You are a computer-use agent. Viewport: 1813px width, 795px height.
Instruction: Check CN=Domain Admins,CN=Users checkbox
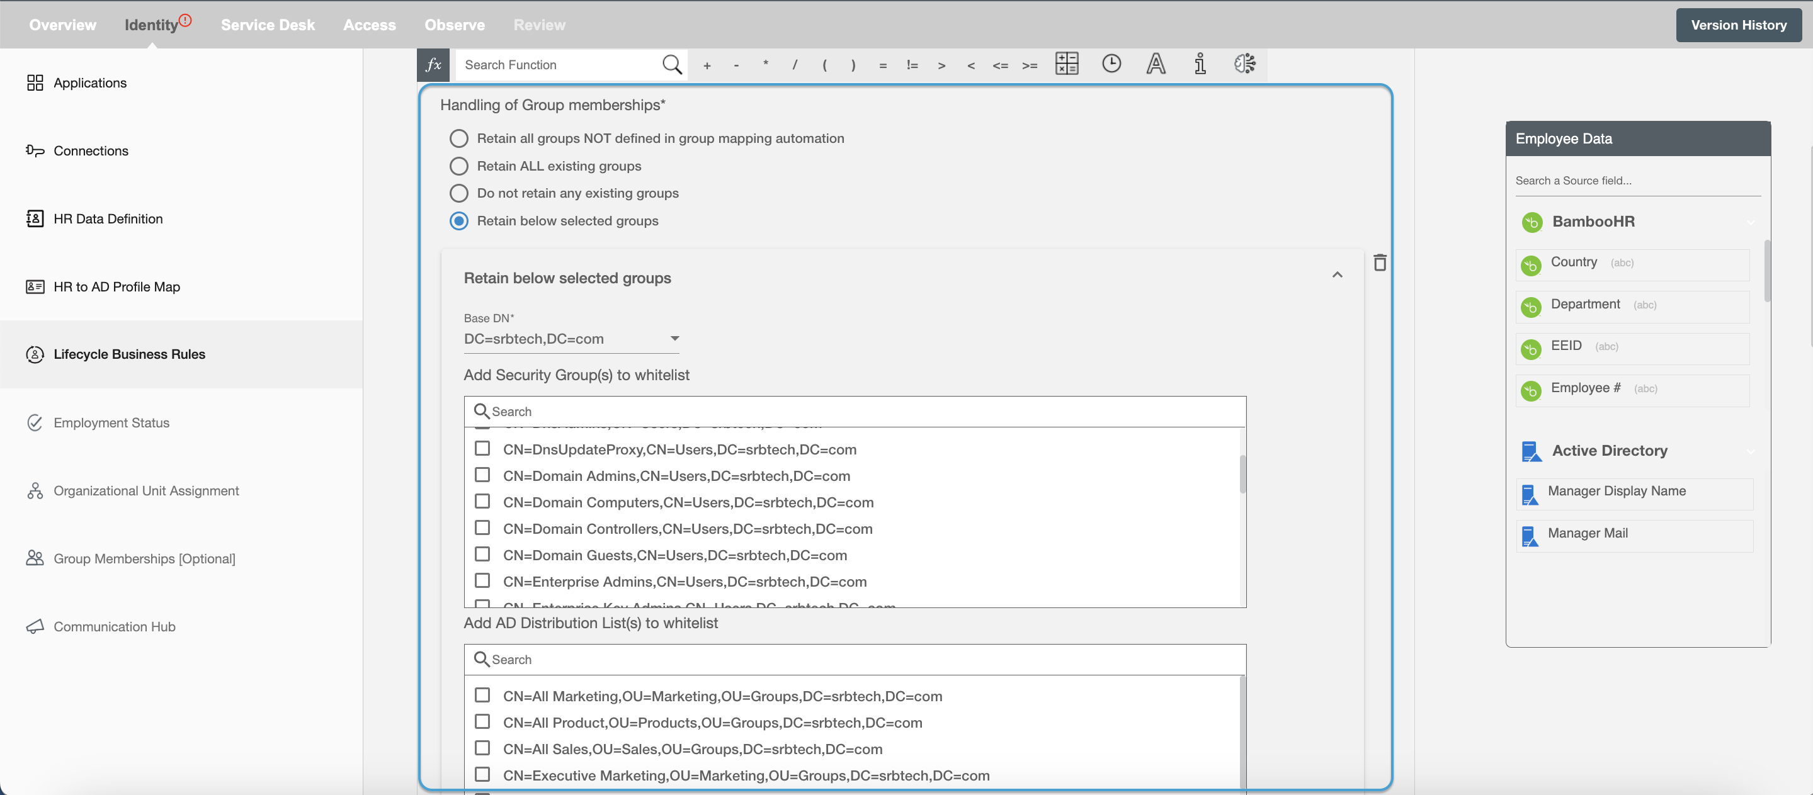tap(482, 475)
